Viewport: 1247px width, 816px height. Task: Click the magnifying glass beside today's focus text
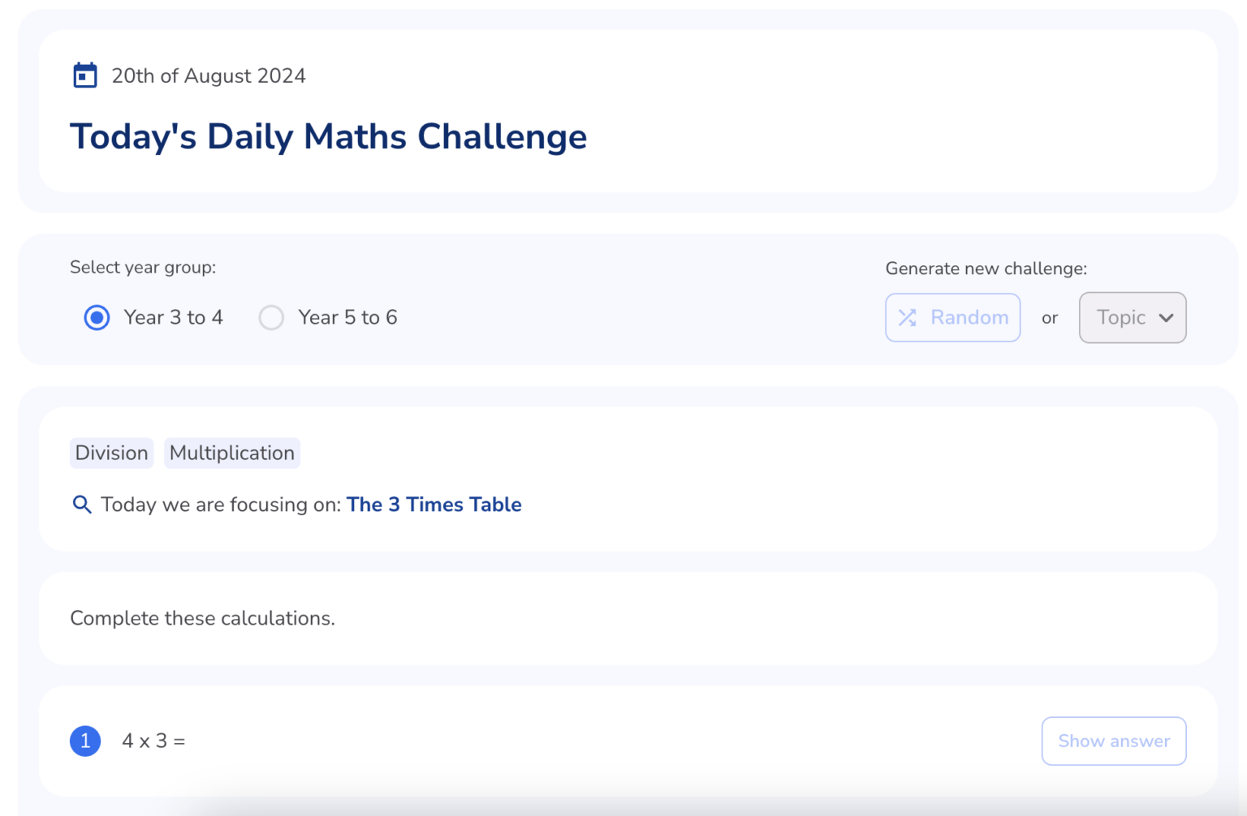tap(81, 505)
